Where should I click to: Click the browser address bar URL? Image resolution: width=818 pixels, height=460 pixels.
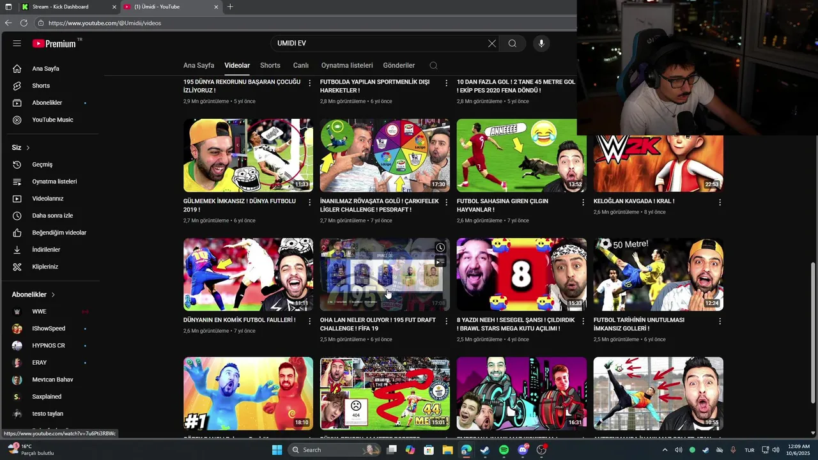tap(105, 23)
